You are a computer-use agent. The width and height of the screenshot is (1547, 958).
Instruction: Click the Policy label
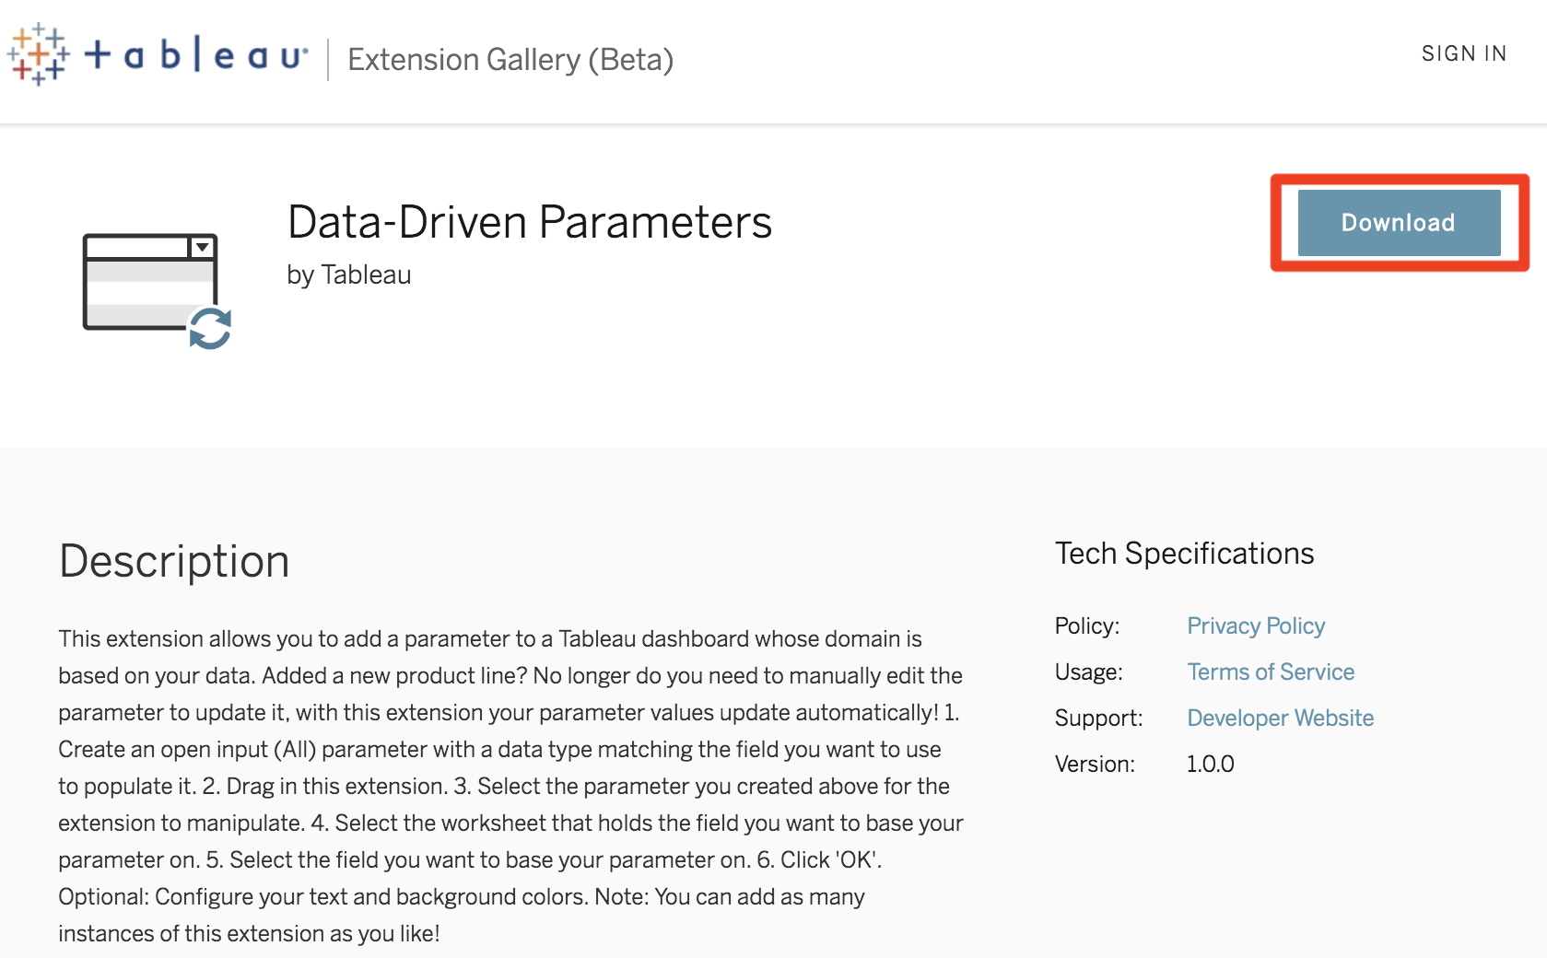tap(1087, 626)
